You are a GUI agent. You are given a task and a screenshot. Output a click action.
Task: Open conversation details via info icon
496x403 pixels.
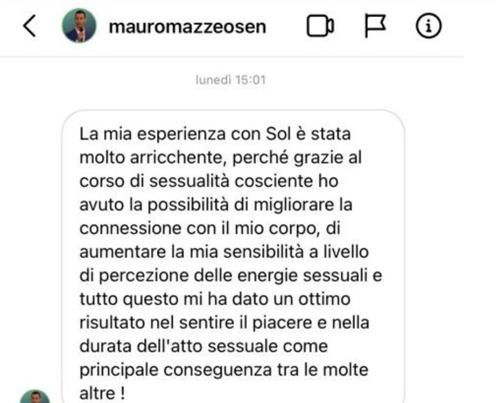428,26
